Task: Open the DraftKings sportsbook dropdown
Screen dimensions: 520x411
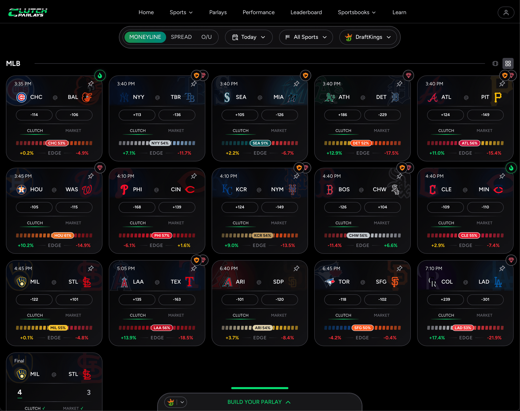Action: [368, 37]
